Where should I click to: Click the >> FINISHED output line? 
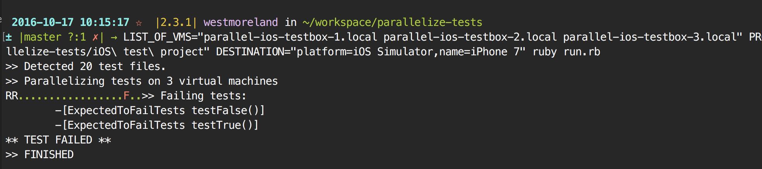click(x=39, y=155)
